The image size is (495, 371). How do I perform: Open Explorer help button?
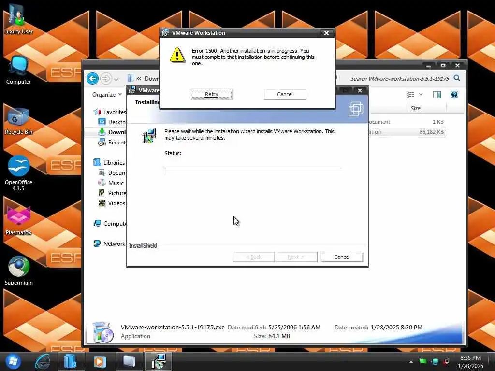tap(454, 94)
